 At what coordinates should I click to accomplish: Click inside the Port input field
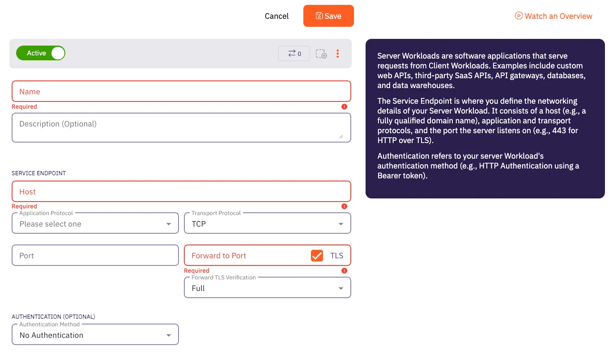[x=95, y=255]
